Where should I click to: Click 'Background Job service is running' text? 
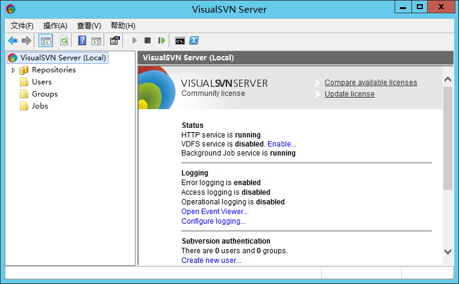239,153
